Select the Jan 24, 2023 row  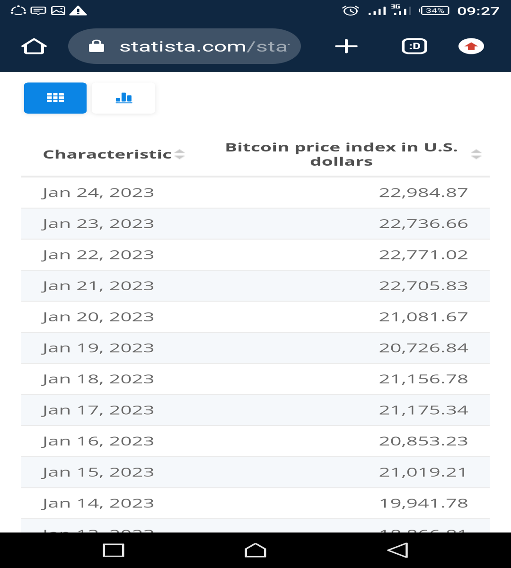tap(255, 193)
